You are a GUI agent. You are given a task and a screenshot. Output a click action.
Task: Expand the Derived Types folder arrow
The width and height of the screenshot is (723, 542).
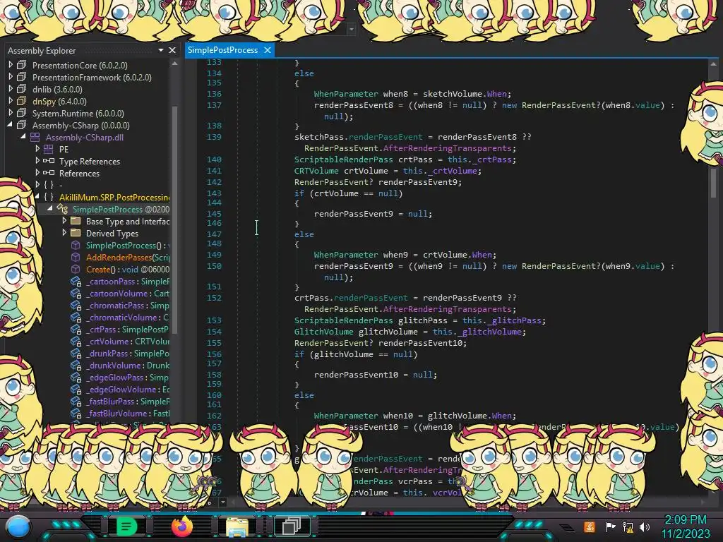pos(64,233)
